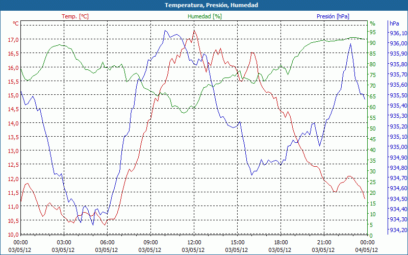
Task: Click the "50" humidity axis value
Action: [373, 129]
